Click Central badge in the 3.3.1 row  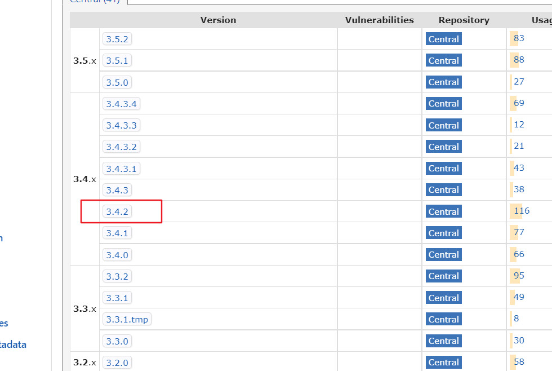tap(444, 298)
